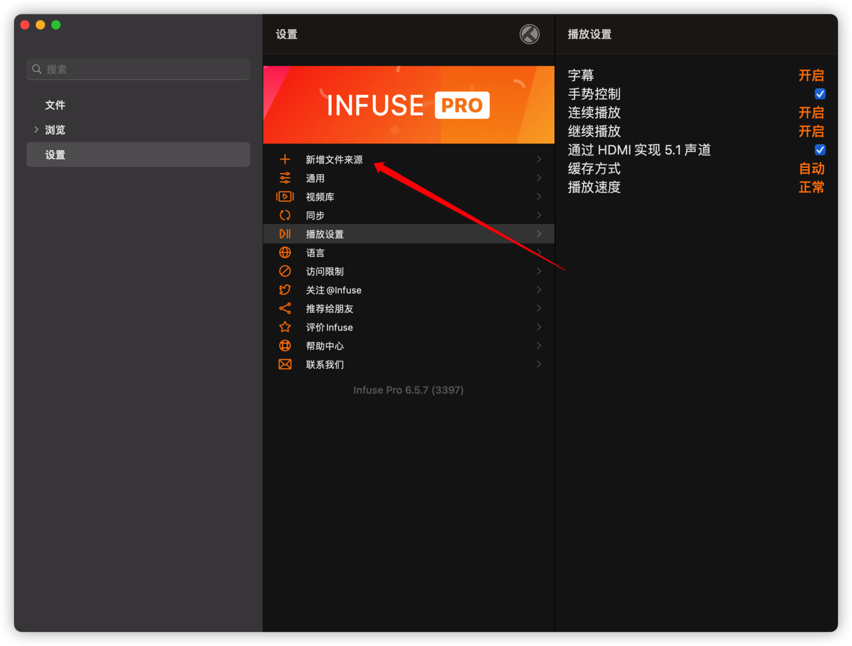Minimize the window with the yellow button

click(x=40, y=25)
